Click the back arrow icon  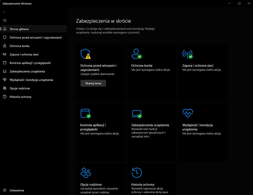pos(5,12)
